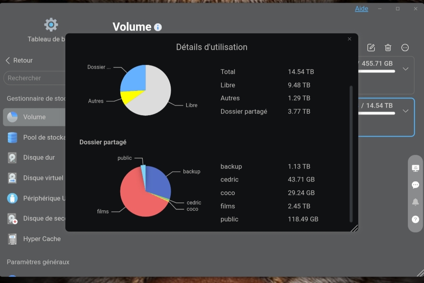Click the backup row label

(x=231, y=167)
